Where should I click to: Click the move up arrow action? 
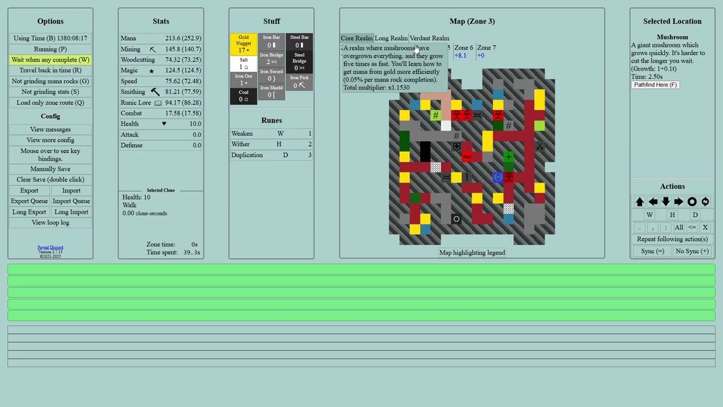(640, 202)
